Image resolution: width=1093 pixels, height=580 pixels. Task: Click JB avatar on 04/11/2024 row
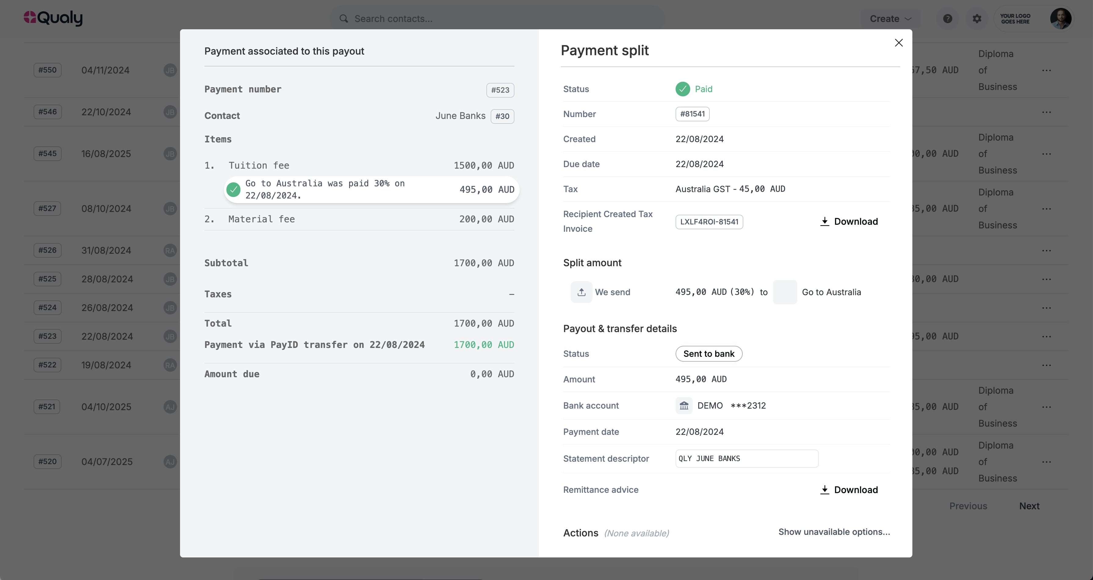tap(170, 70)
